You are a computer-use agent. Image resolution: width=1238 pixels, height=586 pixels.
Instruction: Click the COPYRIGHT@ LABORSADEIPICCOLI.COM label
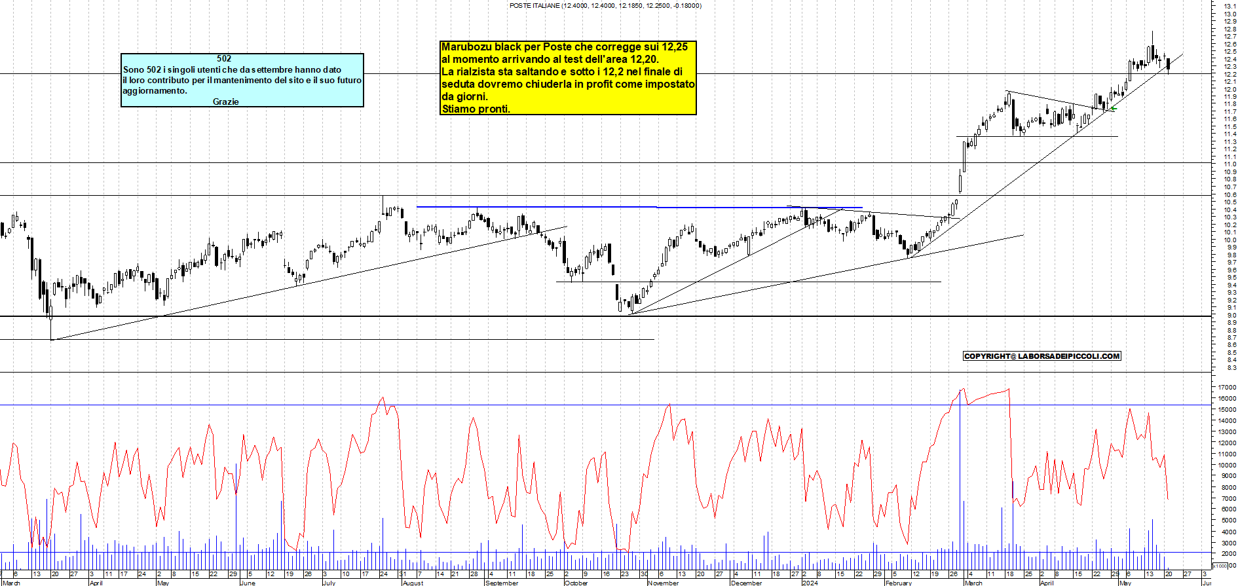1042,356
